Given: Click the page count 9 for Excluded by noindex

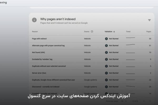Looking at the screenshot, I should (x=151, y=59).
